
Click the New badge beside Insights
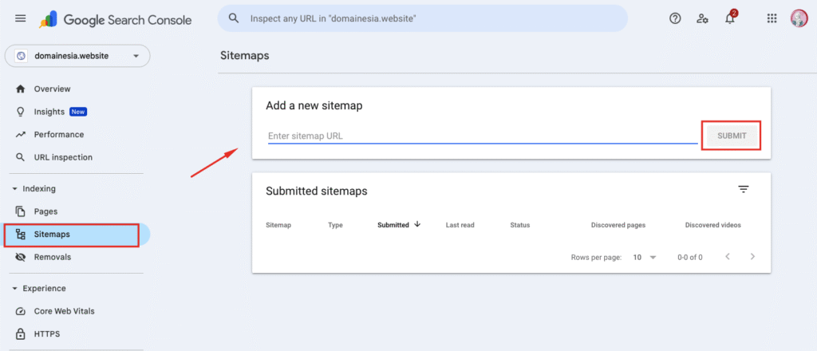click(78, 112)
